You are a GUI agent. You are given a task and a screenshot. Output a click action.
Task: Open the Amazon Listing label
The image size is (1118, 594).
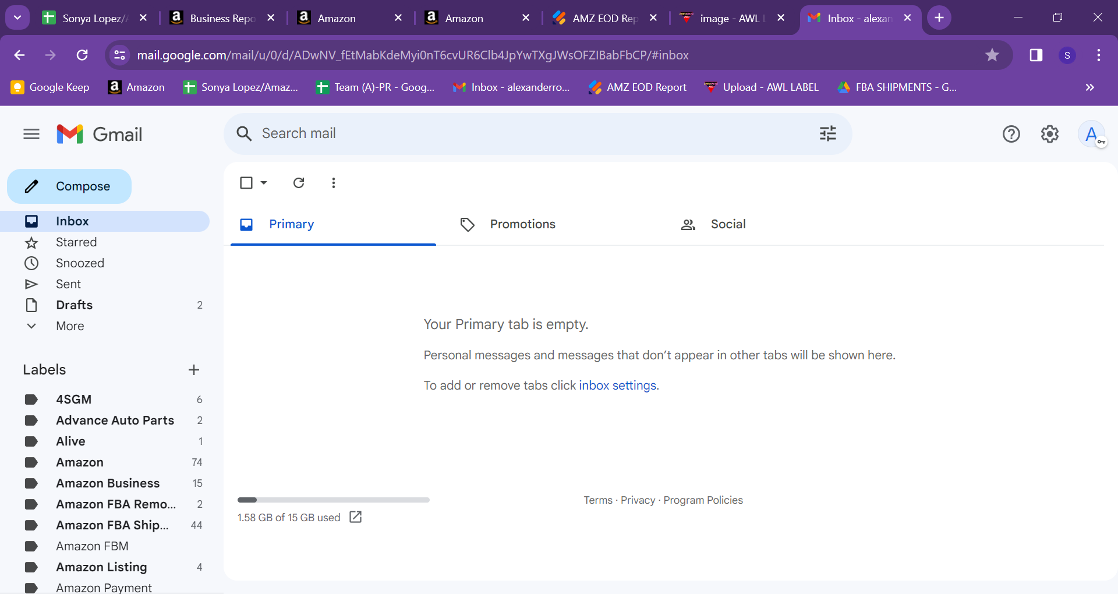pos(105,567)
